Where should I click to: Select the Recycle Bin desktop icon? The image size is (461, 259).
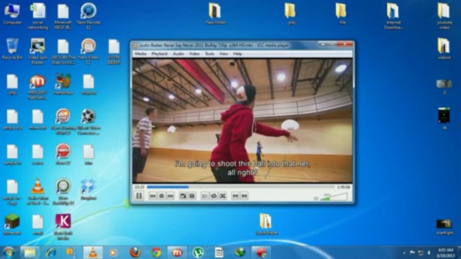(12, 49)
